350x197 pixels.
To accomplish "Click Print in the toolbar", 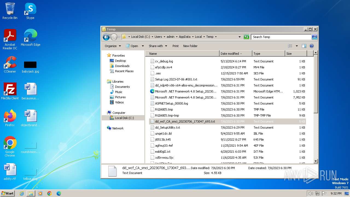I will click(176, 46).
